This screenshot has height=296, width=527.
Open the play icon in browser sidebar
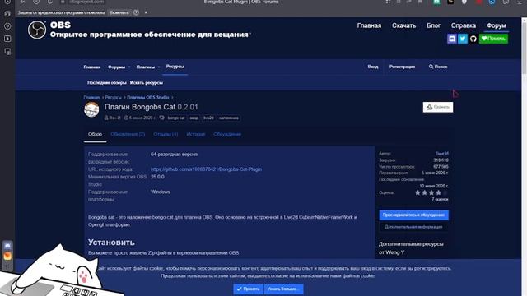[x=7, y=26]
